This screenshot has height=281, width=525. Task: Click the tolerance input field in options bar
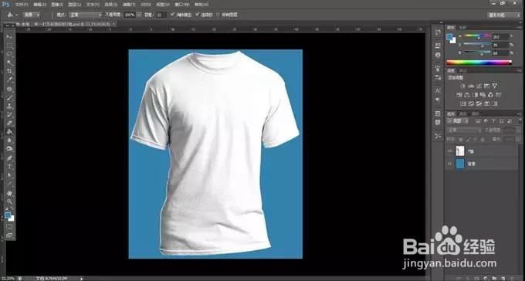point(161,15)
